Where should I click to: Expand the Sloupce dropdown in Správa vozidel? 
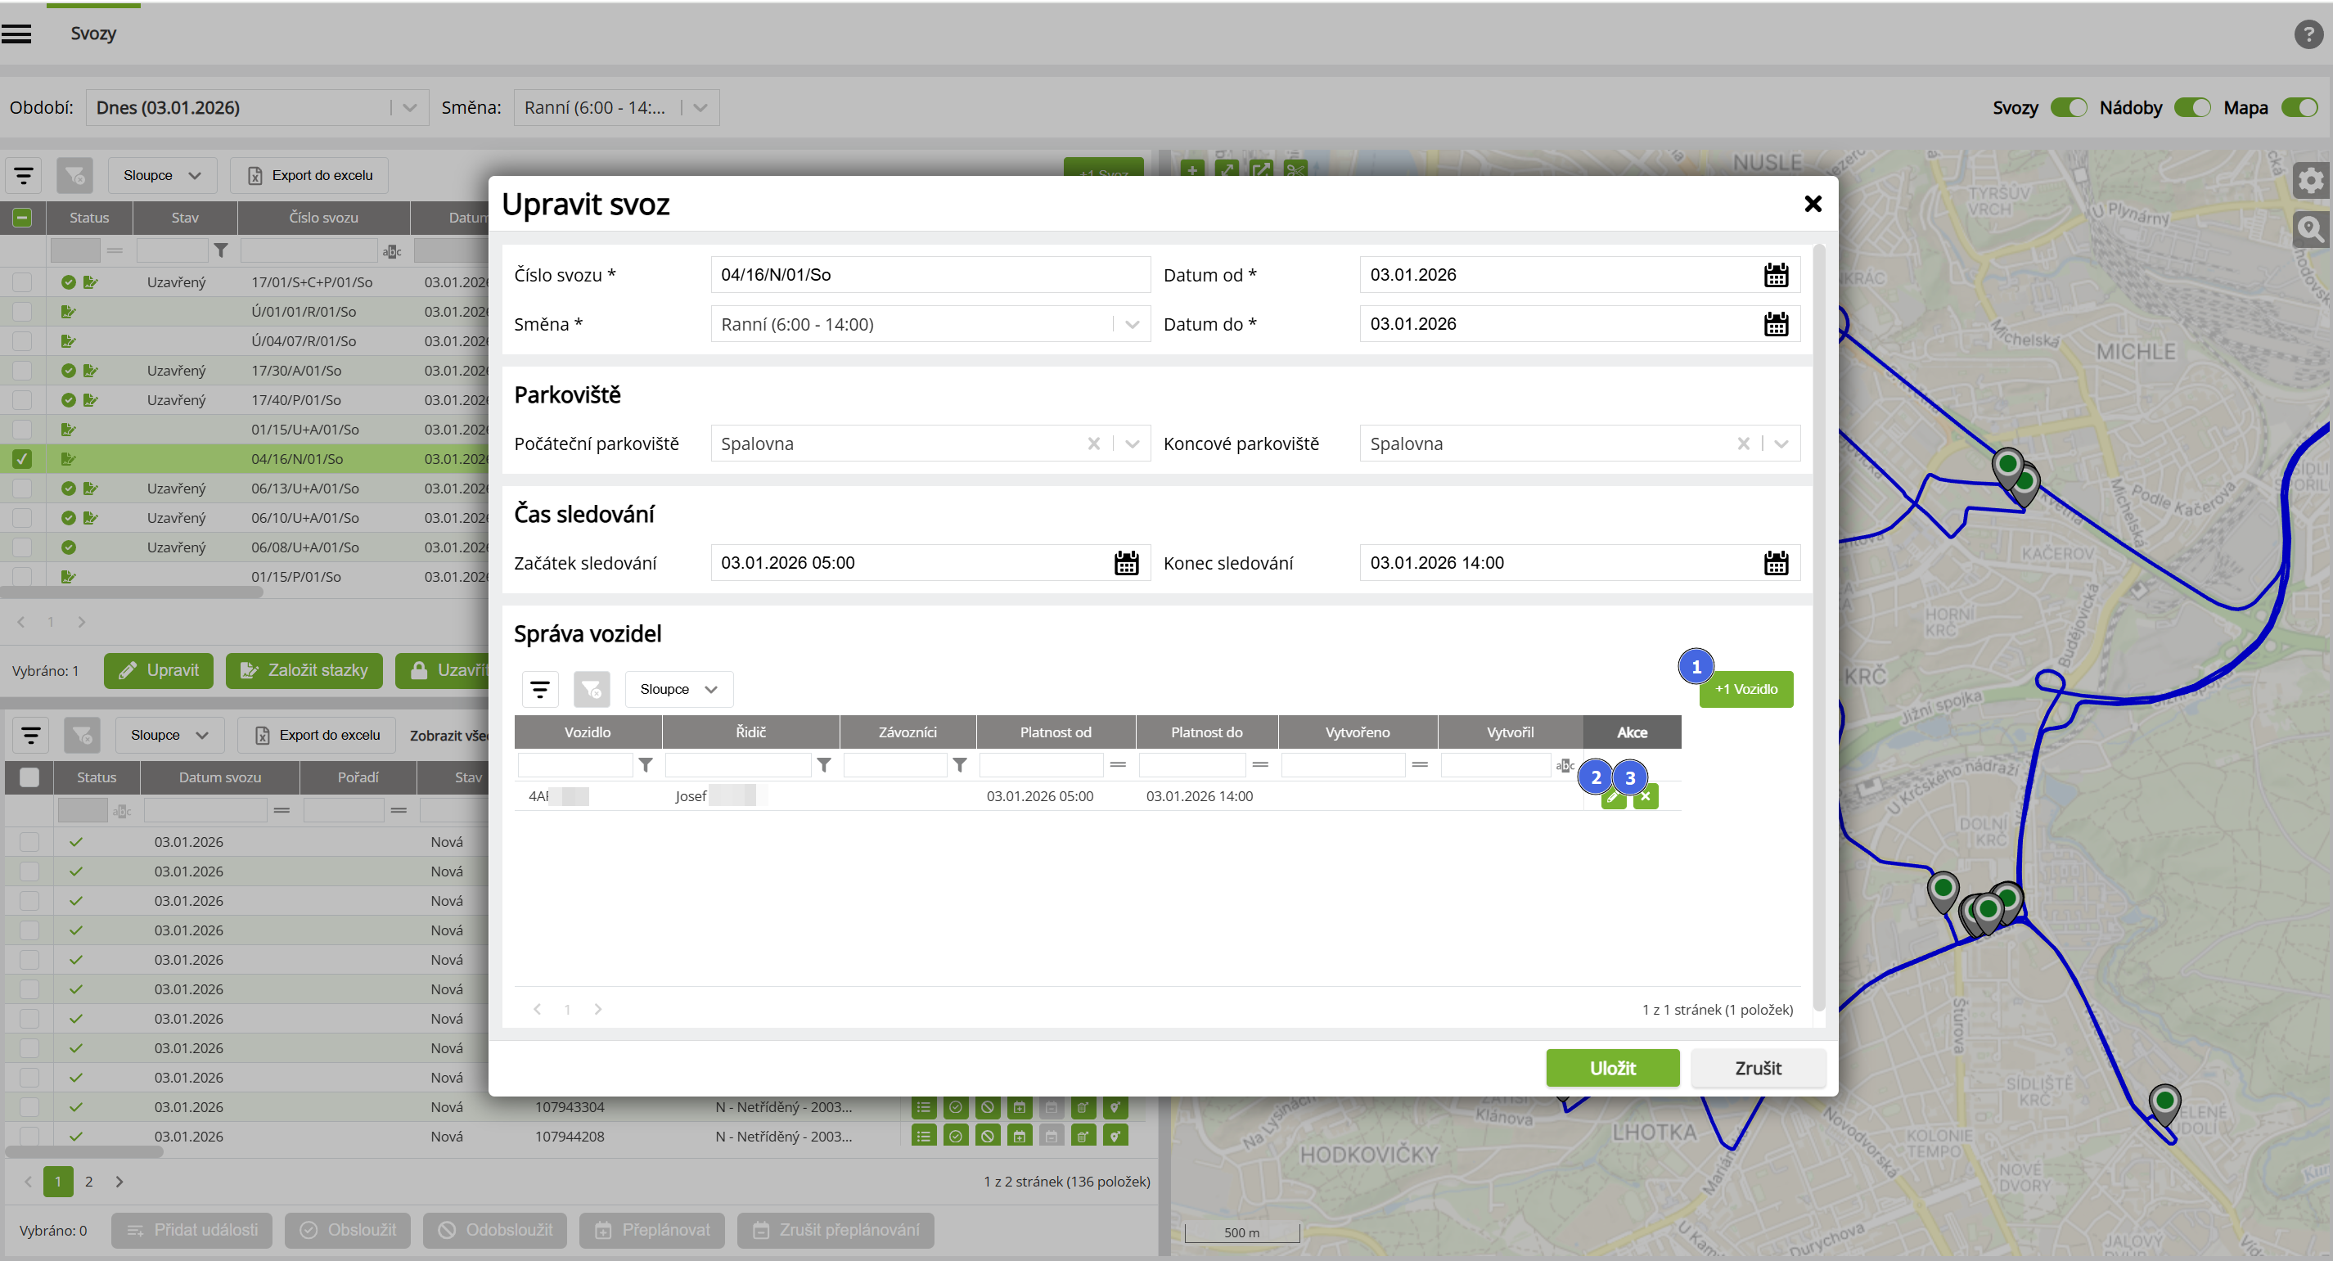tap(678, 689)
